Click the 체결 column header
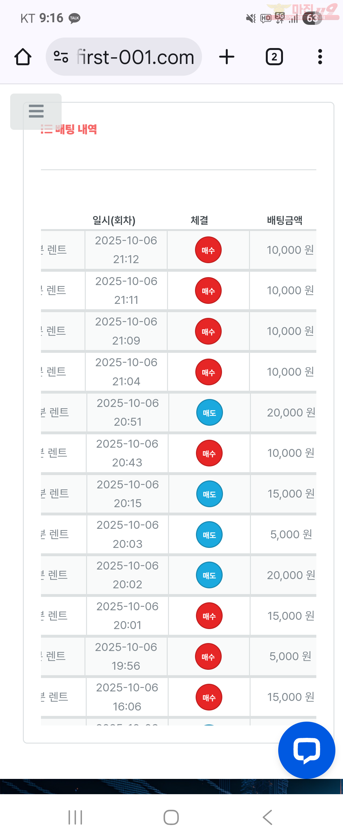The width and height of the screenshot is (343, 840). click(x=199, y=220)
